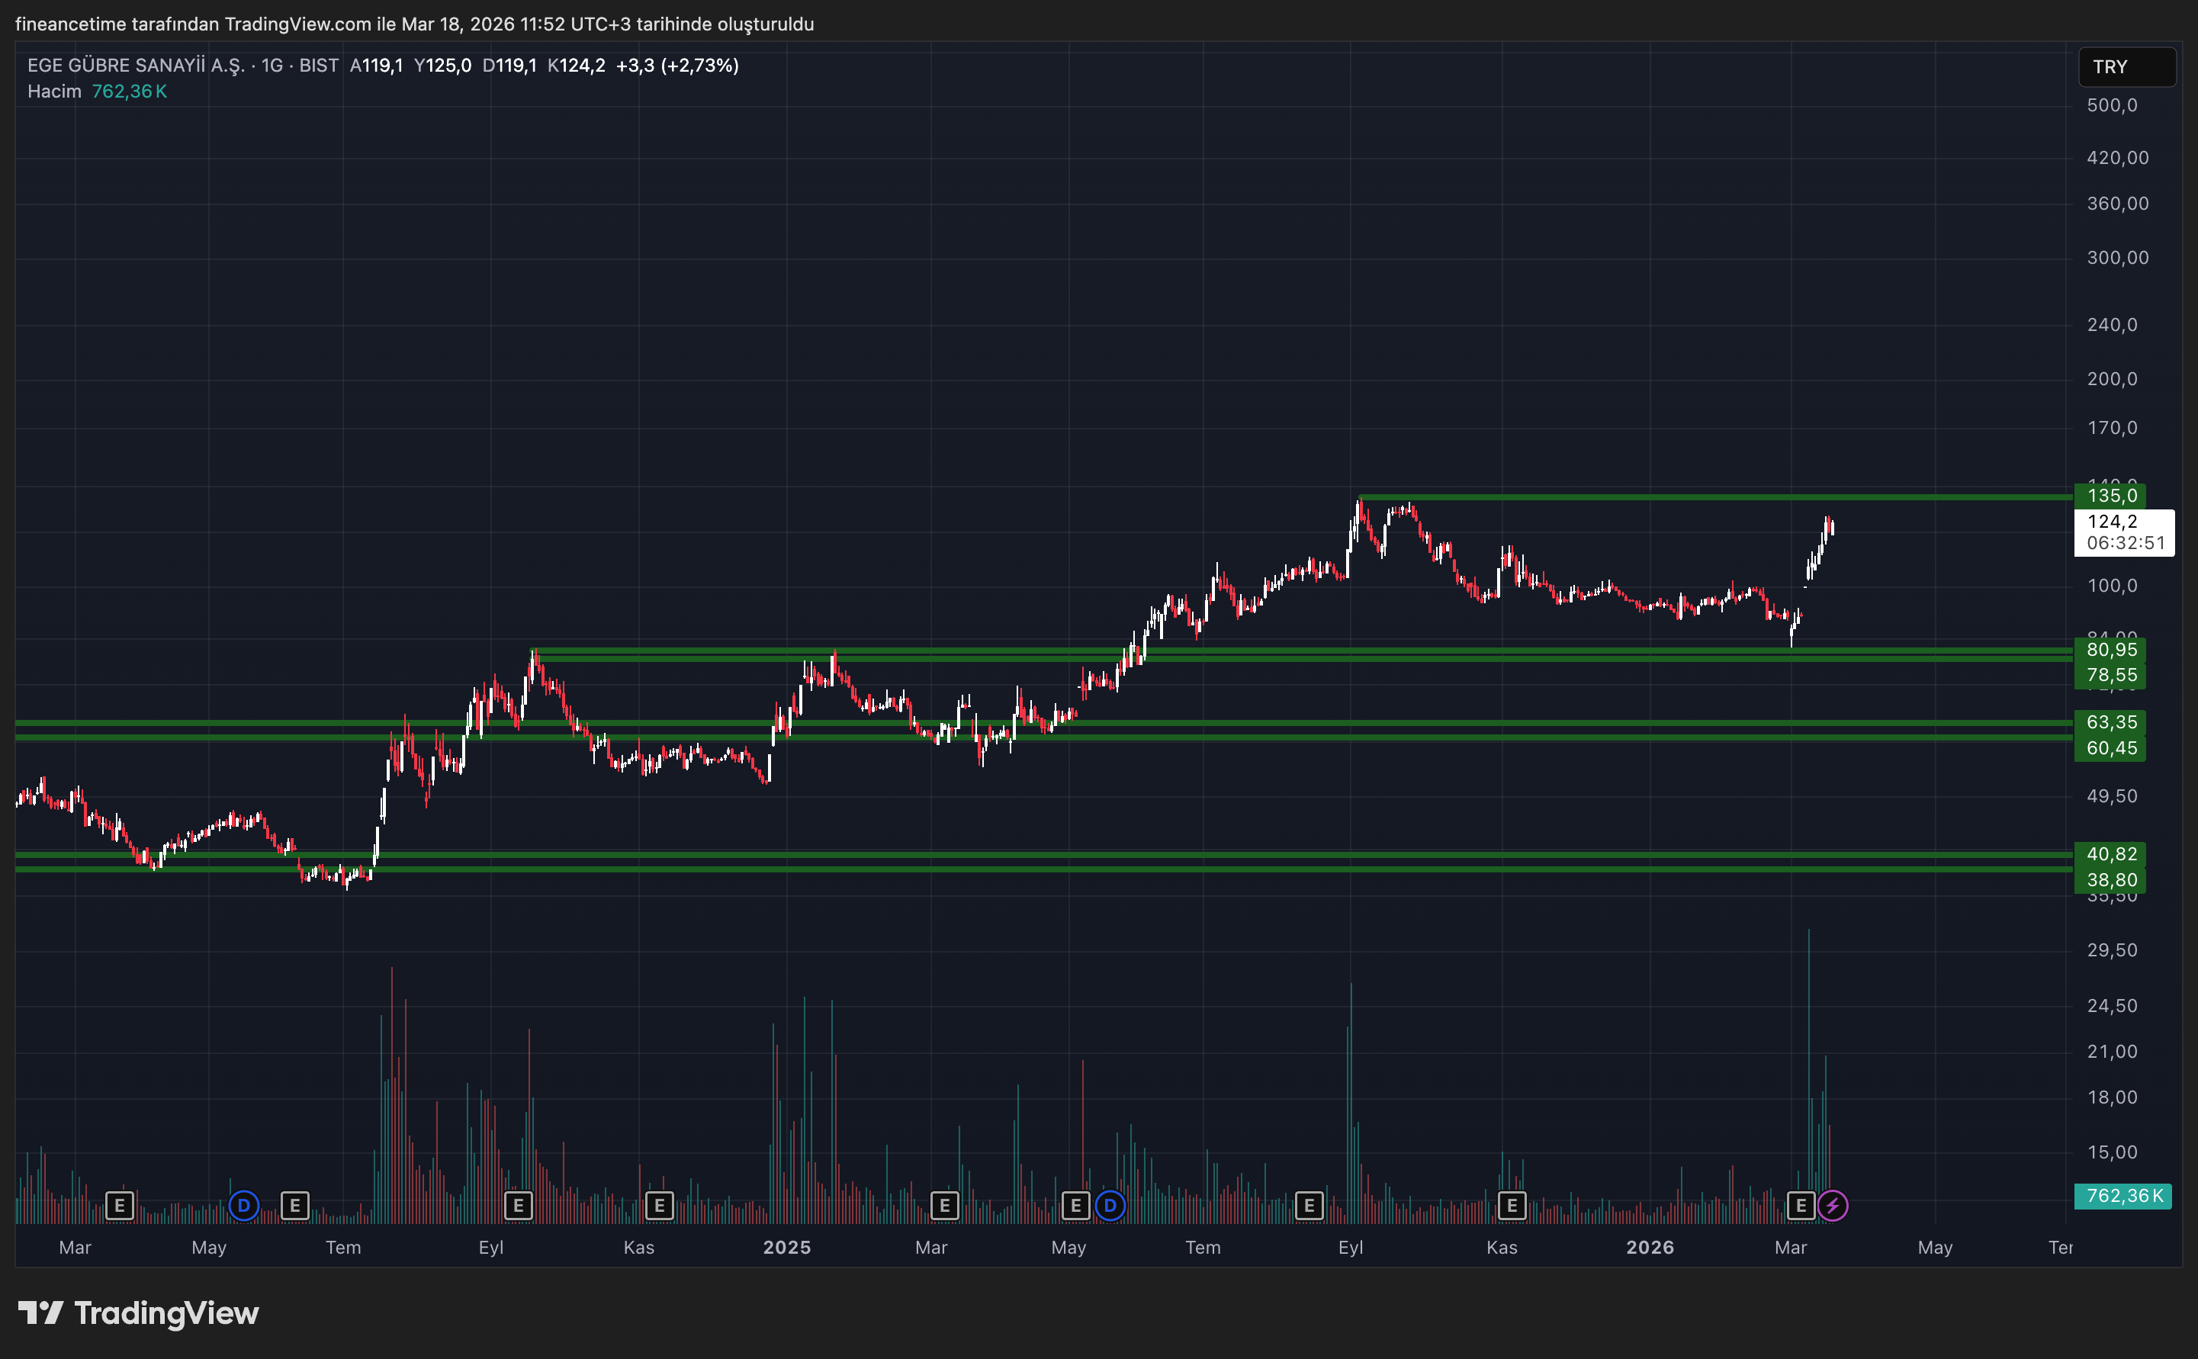
Task: Select the E earnings marker near Kas 2024
Action: 660,1205
